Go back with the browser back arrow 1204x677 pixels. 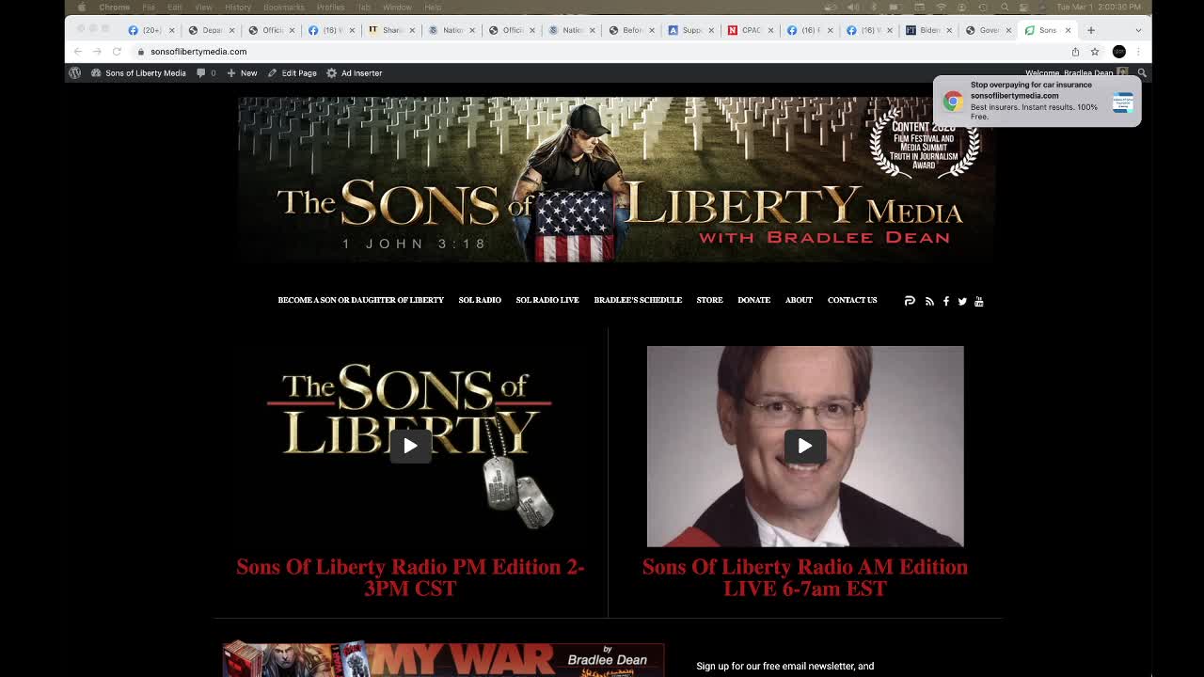tap(77, 52)
